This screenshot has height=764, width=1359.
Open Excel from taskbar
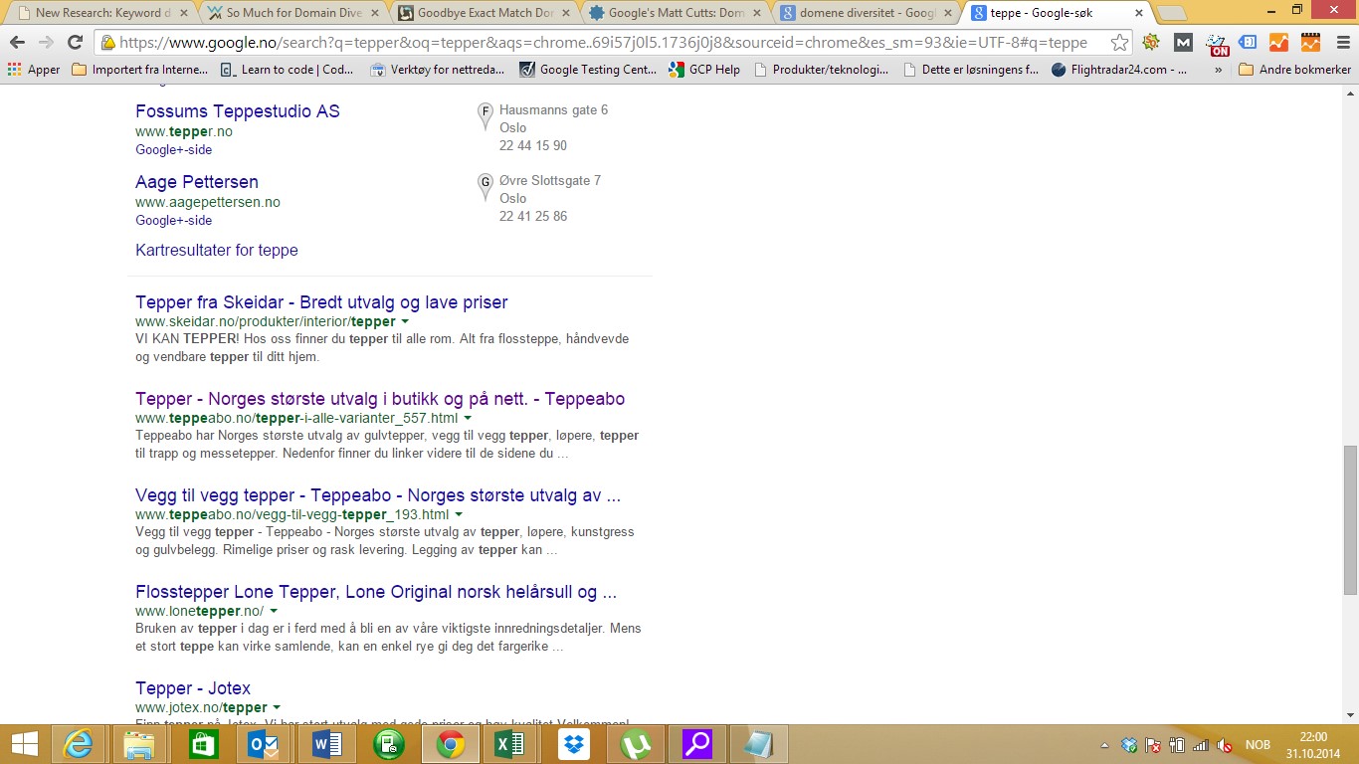(510, 744)
